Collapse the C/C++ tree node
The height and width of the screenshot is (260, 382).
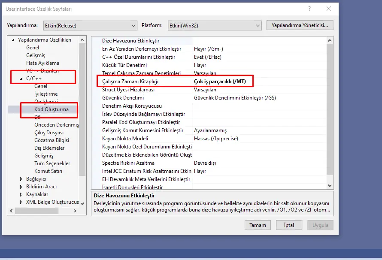point(21,79)
